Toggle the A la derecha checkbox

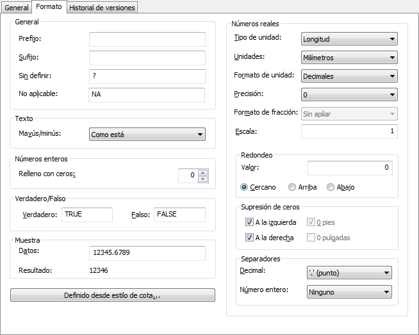249,238
